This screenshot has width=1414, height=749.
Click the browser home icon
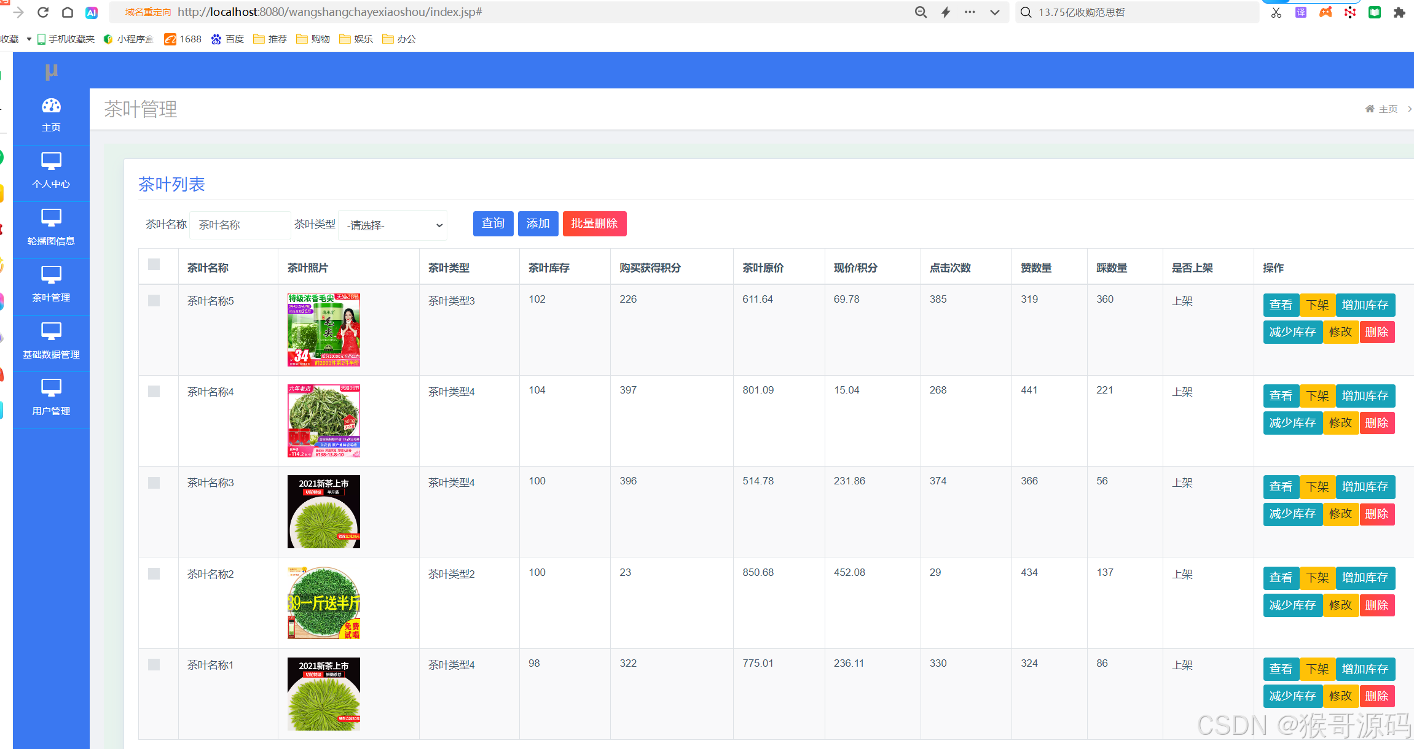(68, 12)
